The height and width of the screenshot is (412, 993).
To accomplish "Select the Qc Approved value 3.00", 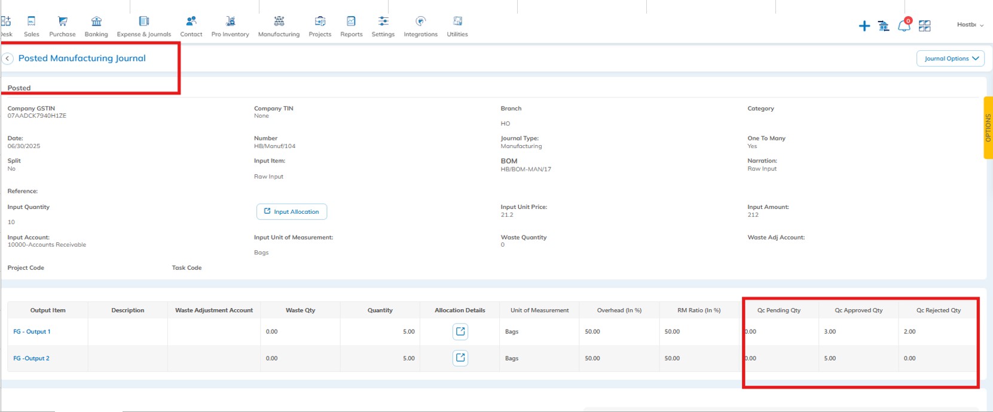I will point(830,331).
